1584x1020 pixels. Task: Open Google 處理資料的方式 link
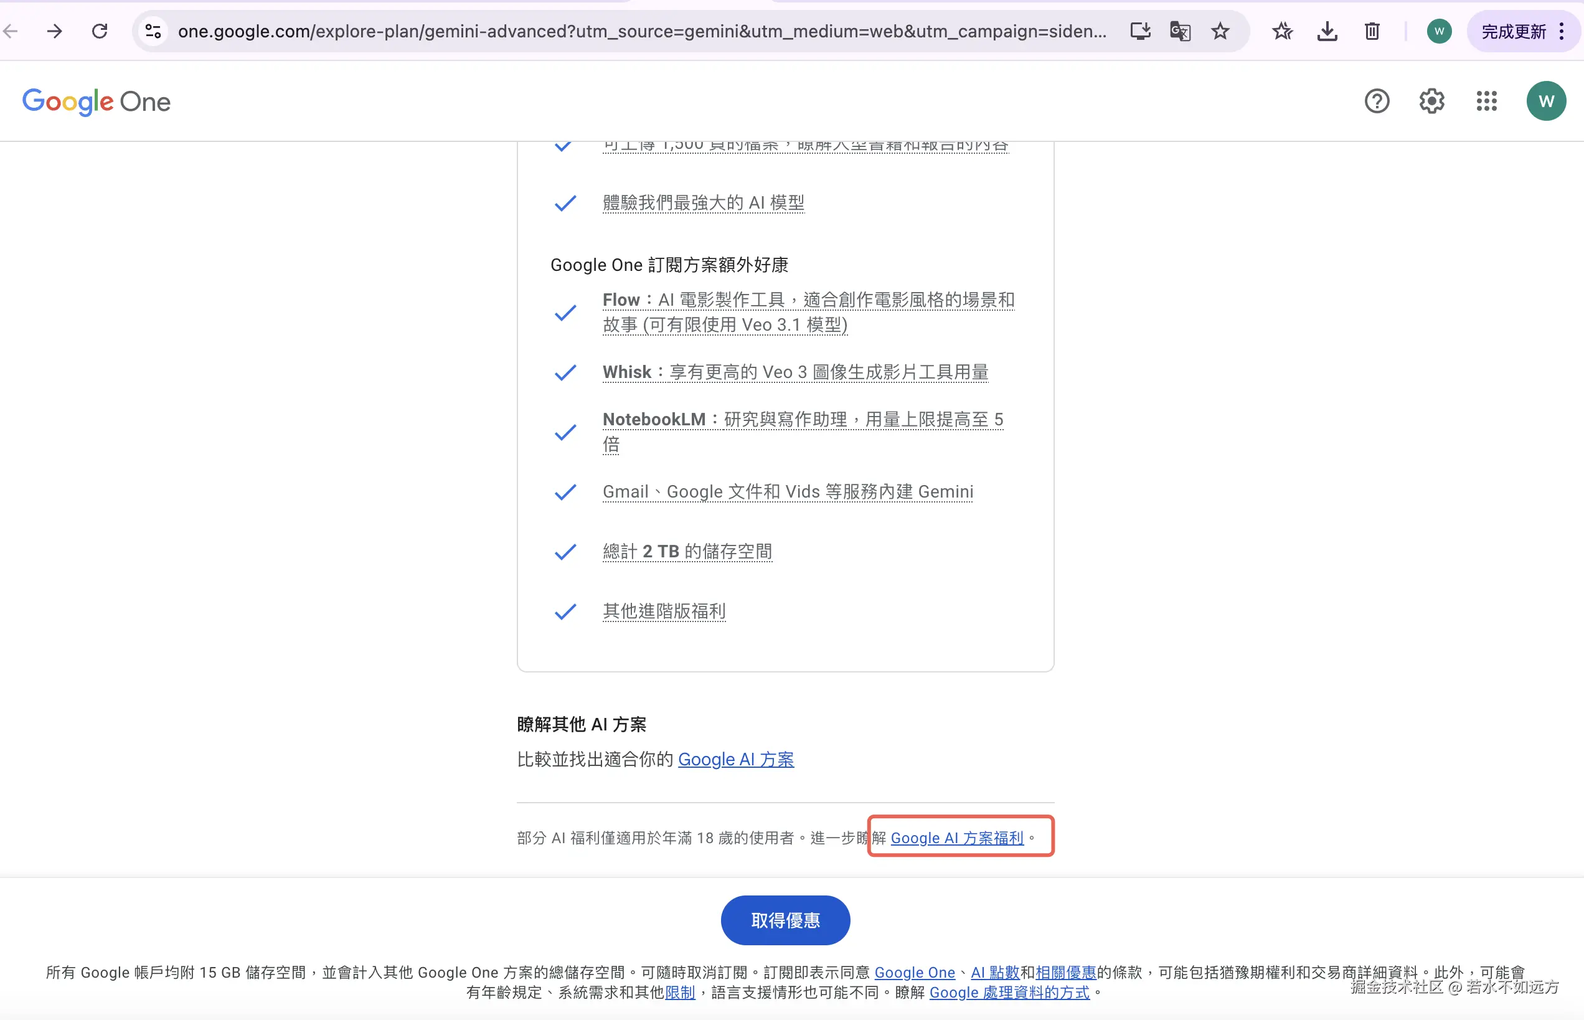point(1009,992)
